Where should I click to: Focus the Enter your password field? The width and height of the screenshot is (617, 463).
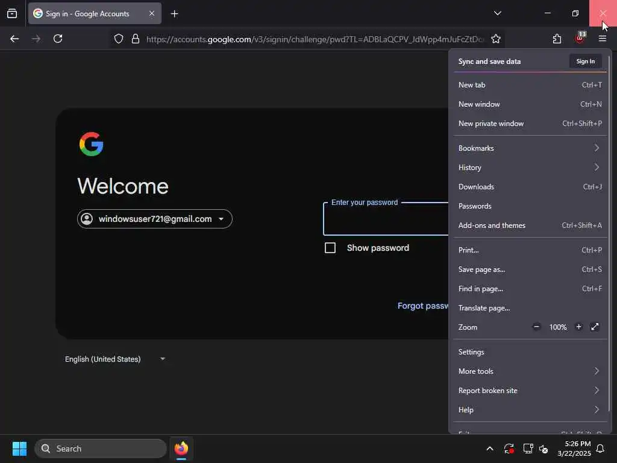(386, 219)
